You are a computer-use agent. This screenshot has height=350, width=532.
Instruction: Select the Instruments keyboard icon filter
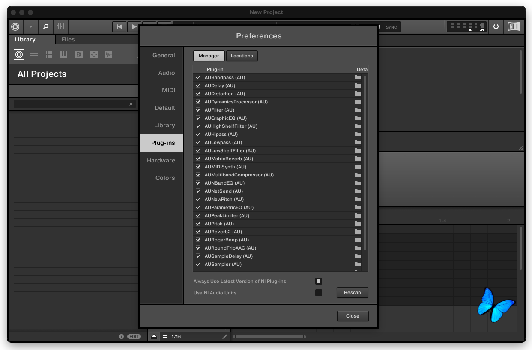point(64,55)
